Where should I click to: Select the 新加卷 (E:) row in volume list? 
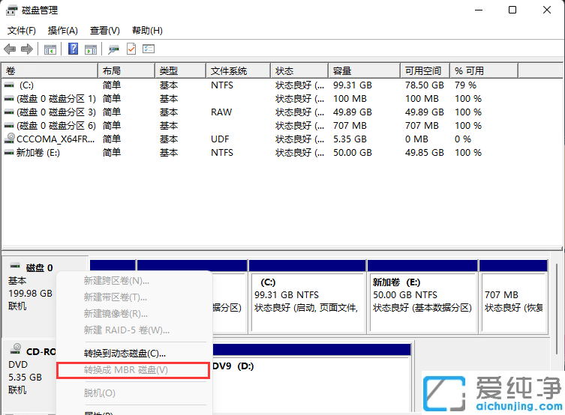tap(38, 153)
